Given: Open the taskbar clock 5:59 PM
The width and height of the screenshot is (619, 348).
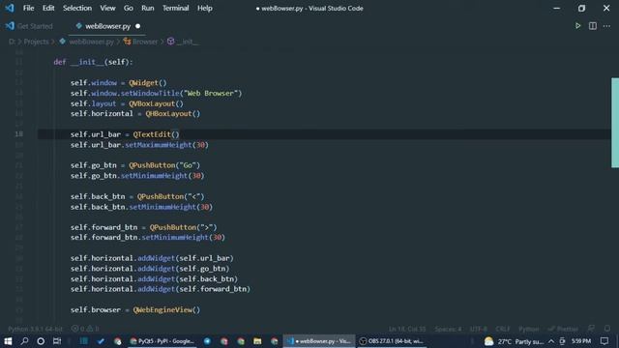Looking at the screenshot, I should coord(581,341).
